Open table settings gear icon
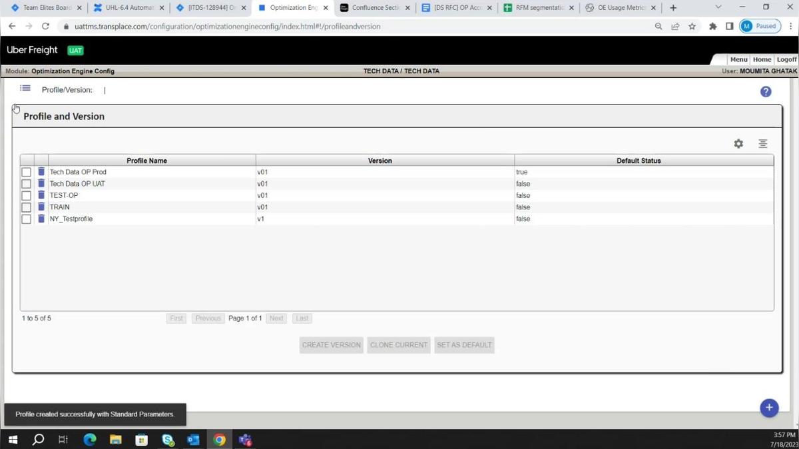The width and height of the screenshot is (799, 449). 738,144
